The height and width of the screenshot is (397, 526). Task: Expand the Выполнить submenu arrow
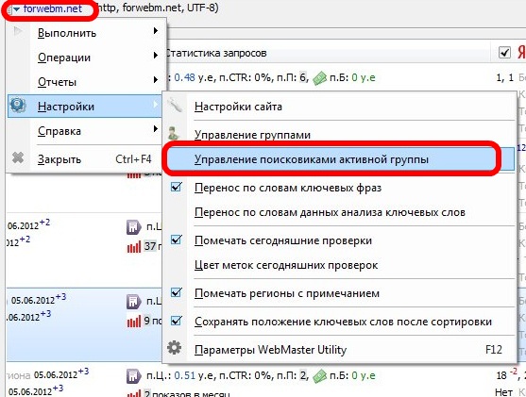tap(155, 31)
